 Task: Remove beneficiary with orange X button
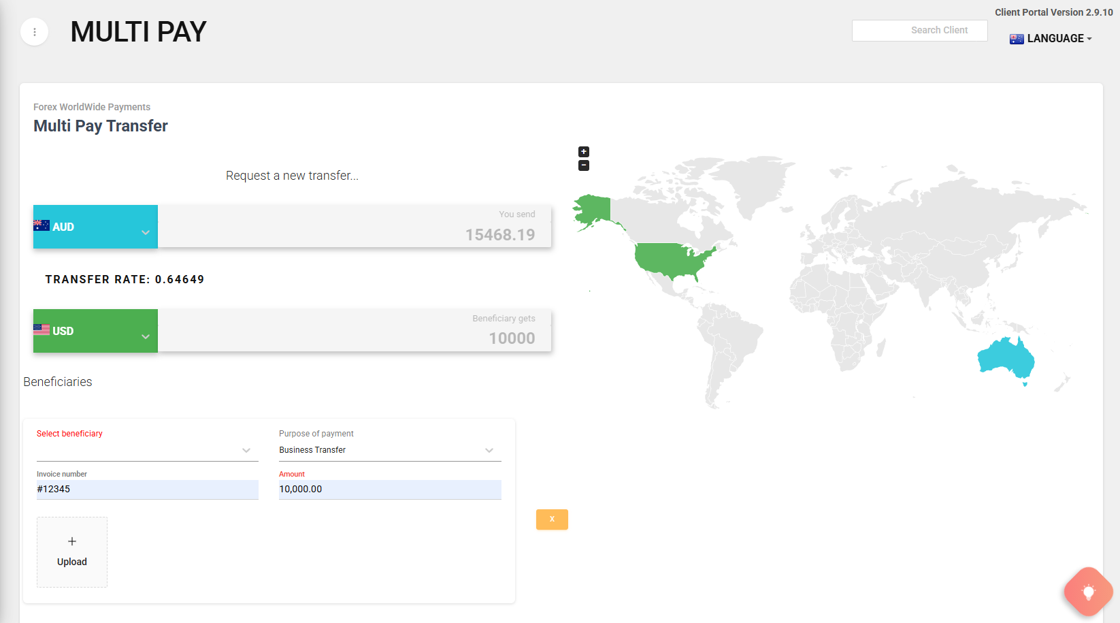click(x=552, y=520)
